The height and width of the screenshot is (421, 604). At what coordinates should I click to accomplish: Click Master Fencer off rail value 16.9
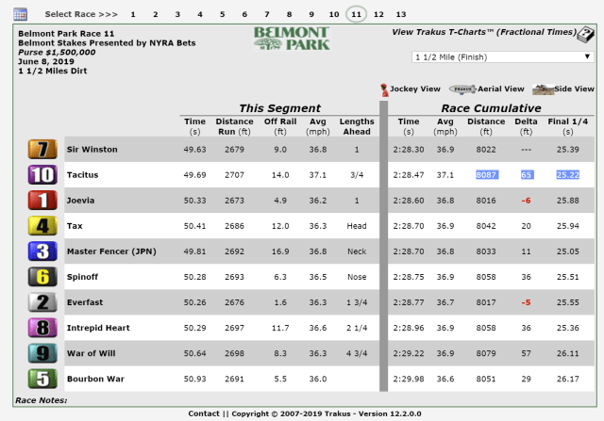[280, 251]
